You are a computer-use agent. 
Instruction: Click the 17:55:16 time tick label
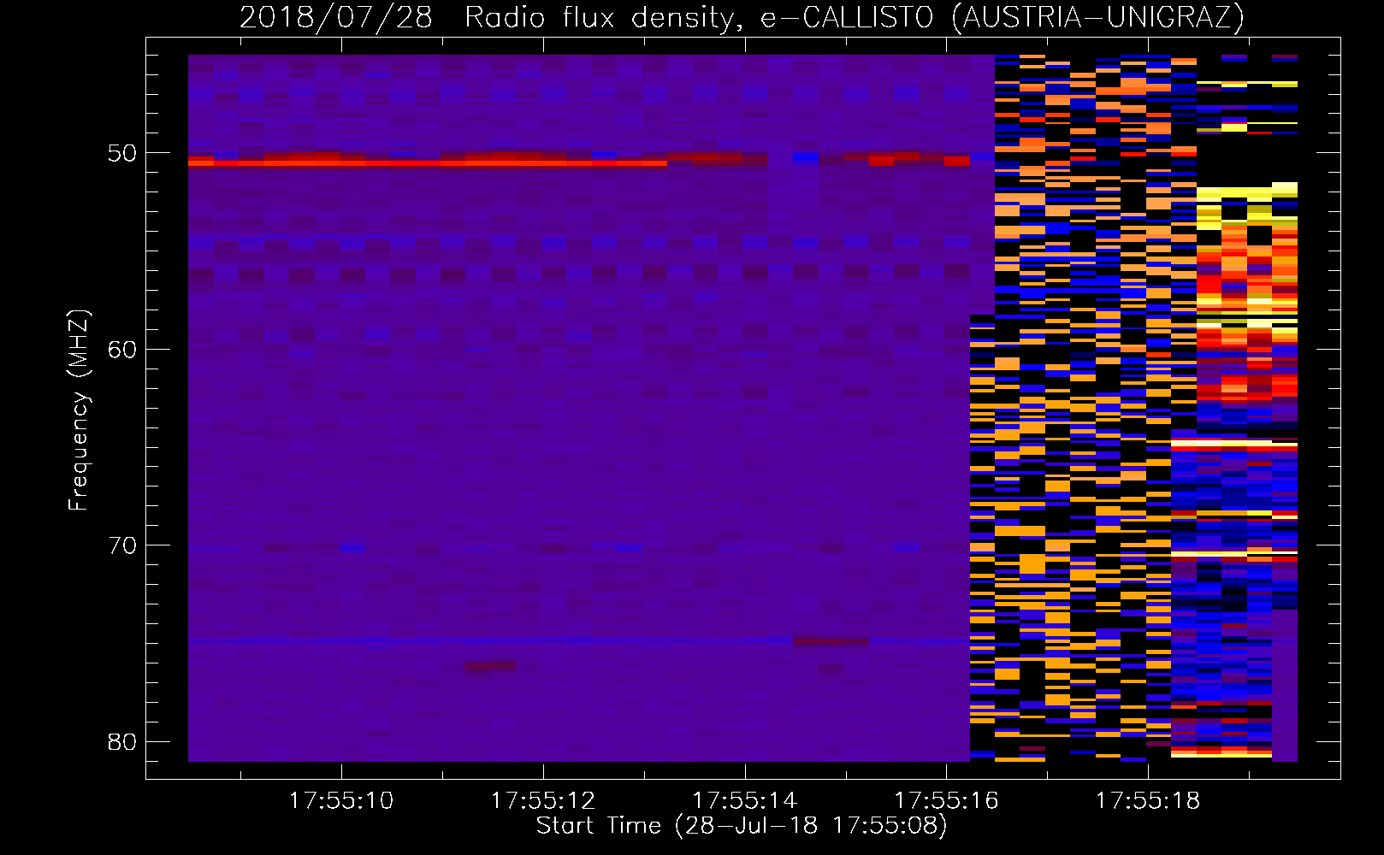pos(946,801)
